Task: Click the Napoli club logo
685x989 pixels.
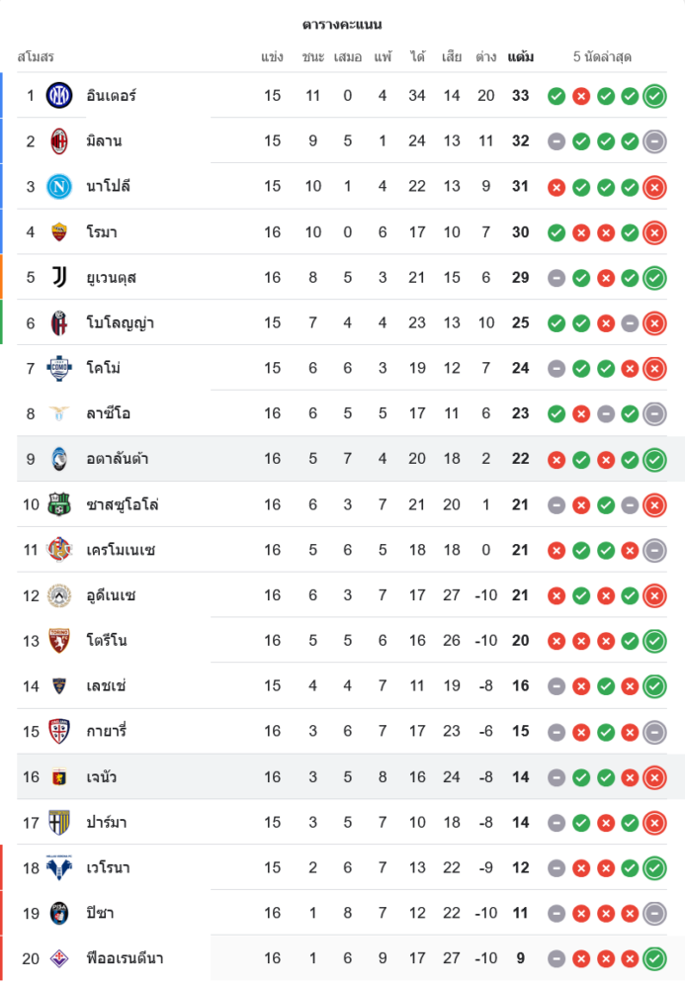Action: click(x=59, y=186)
